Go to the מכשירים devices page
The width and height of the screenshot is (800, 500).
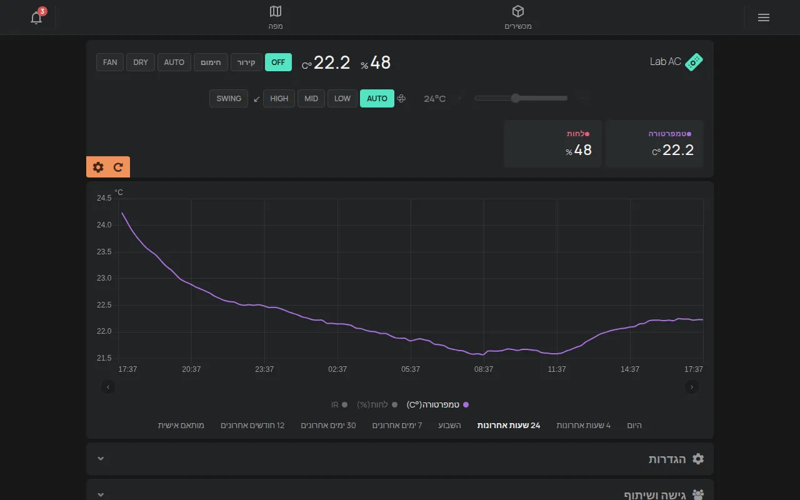tap(518, 17)
